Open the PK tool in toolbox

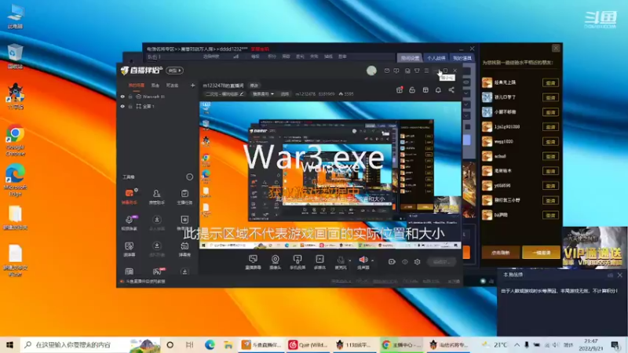[157, 271]
